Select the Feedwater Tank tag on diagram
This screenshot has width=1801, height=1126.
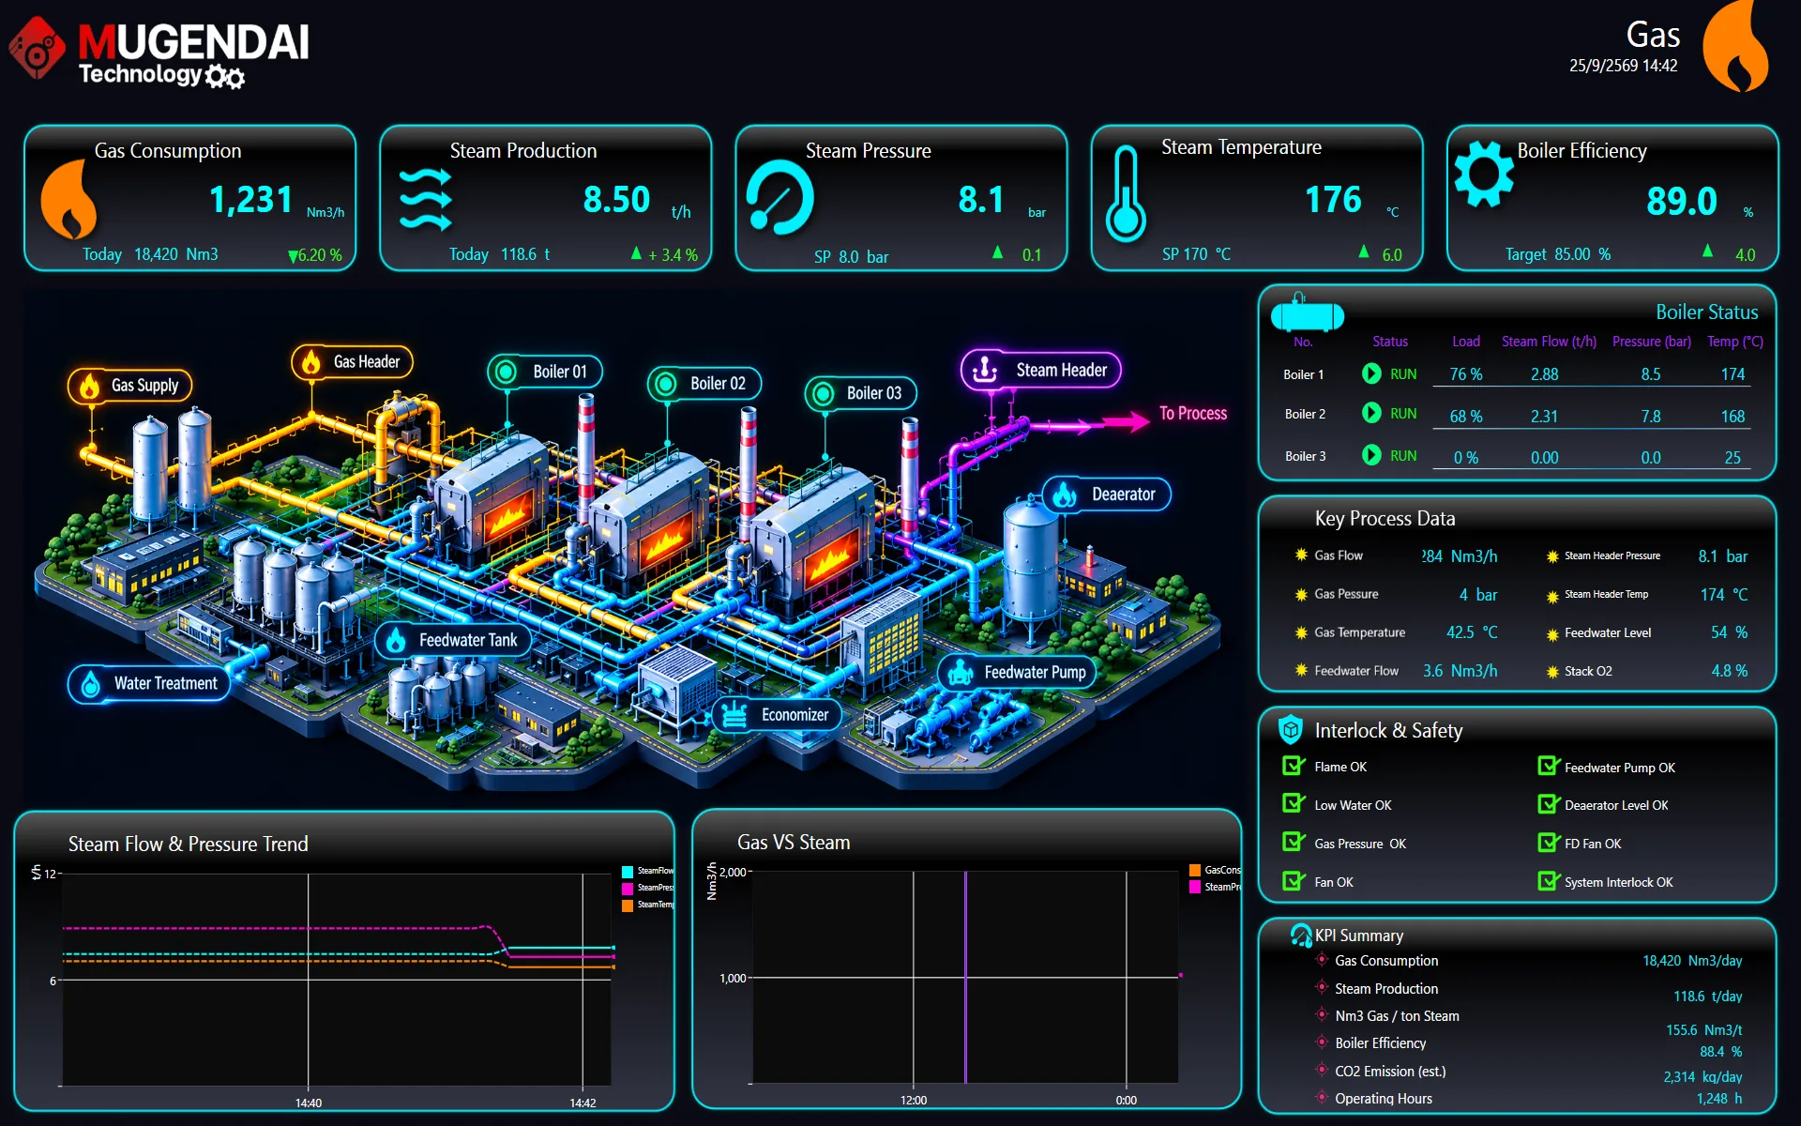click(x=453, y=640)
